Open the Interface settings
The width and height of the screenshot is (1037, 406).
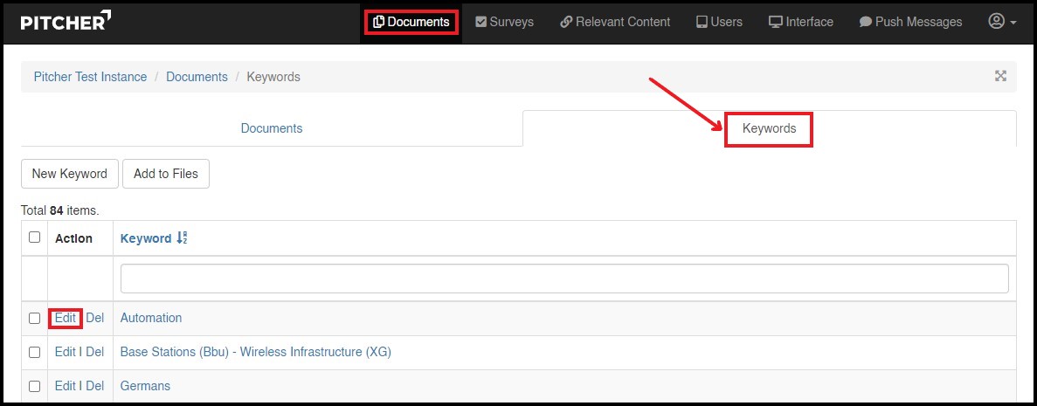tap(800, 22)
